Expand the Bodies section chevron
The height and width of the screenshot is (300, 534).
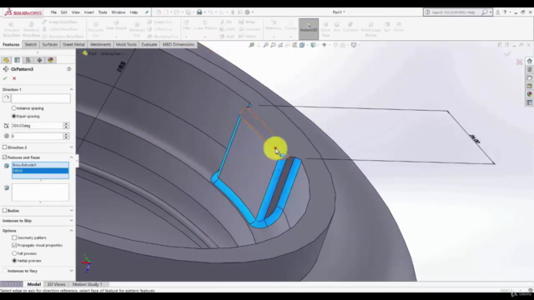[x=71, y=211]
